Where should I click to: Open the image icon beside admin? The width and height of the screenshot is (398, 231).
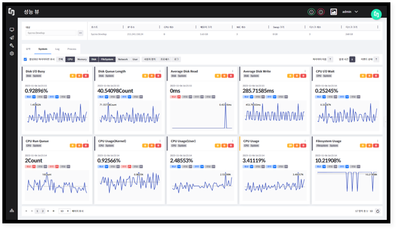click(x=334, y=12)
